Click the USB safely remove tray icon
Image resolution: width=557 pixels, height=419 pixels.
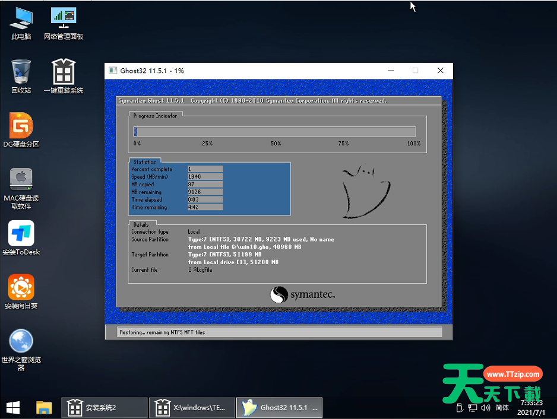[460, 408]
